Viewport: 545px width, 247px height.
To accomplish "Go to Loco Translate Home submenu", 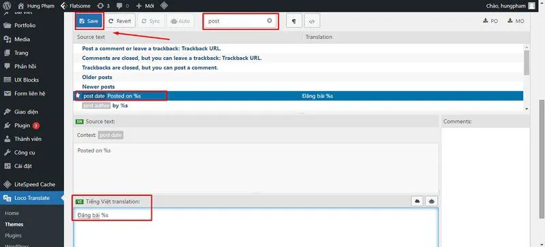I will [x=12, y=213].
